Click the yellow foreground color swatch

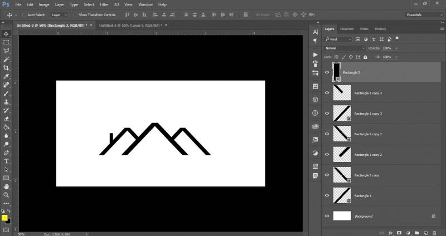pos(4,218)
